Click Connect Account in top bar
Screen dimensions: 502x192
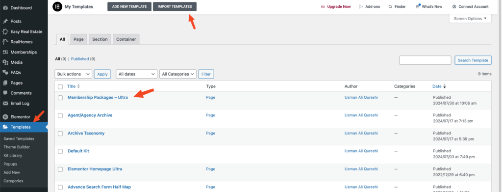coord(470,6)
